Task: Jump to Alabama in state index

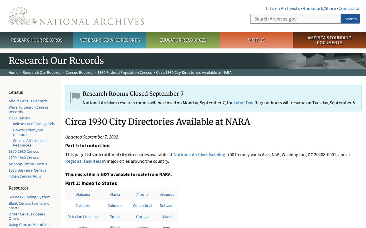Action: 83,194
